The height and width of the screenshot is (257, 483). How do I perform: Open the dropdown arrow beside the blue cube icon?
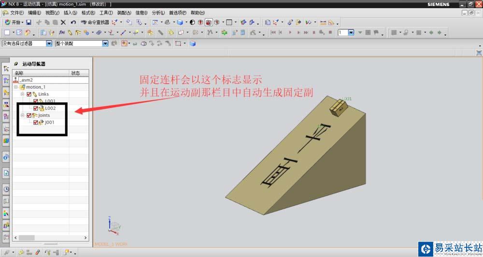186,22
